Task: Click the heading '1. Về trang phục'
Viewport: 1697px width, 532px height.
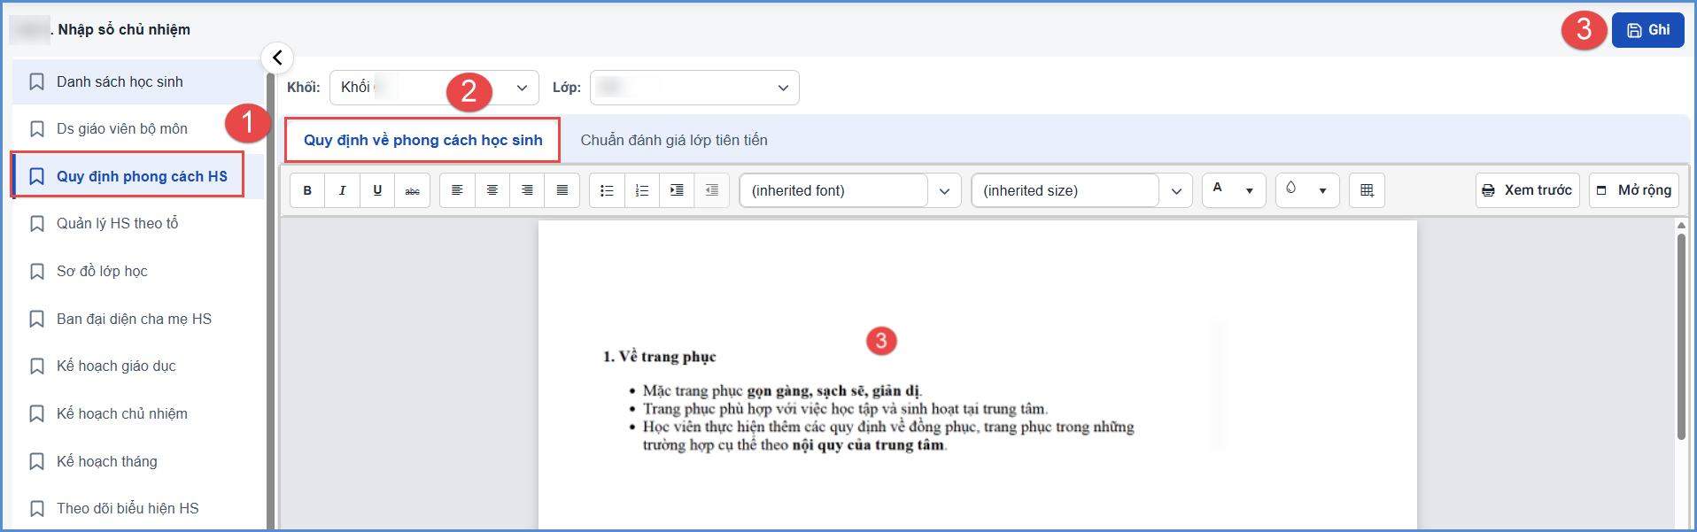Action: click(x=659, y=357)
